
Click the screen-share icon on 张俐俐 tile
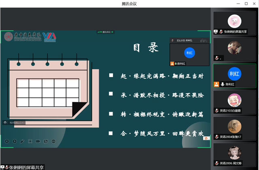[x=216, y=31]
